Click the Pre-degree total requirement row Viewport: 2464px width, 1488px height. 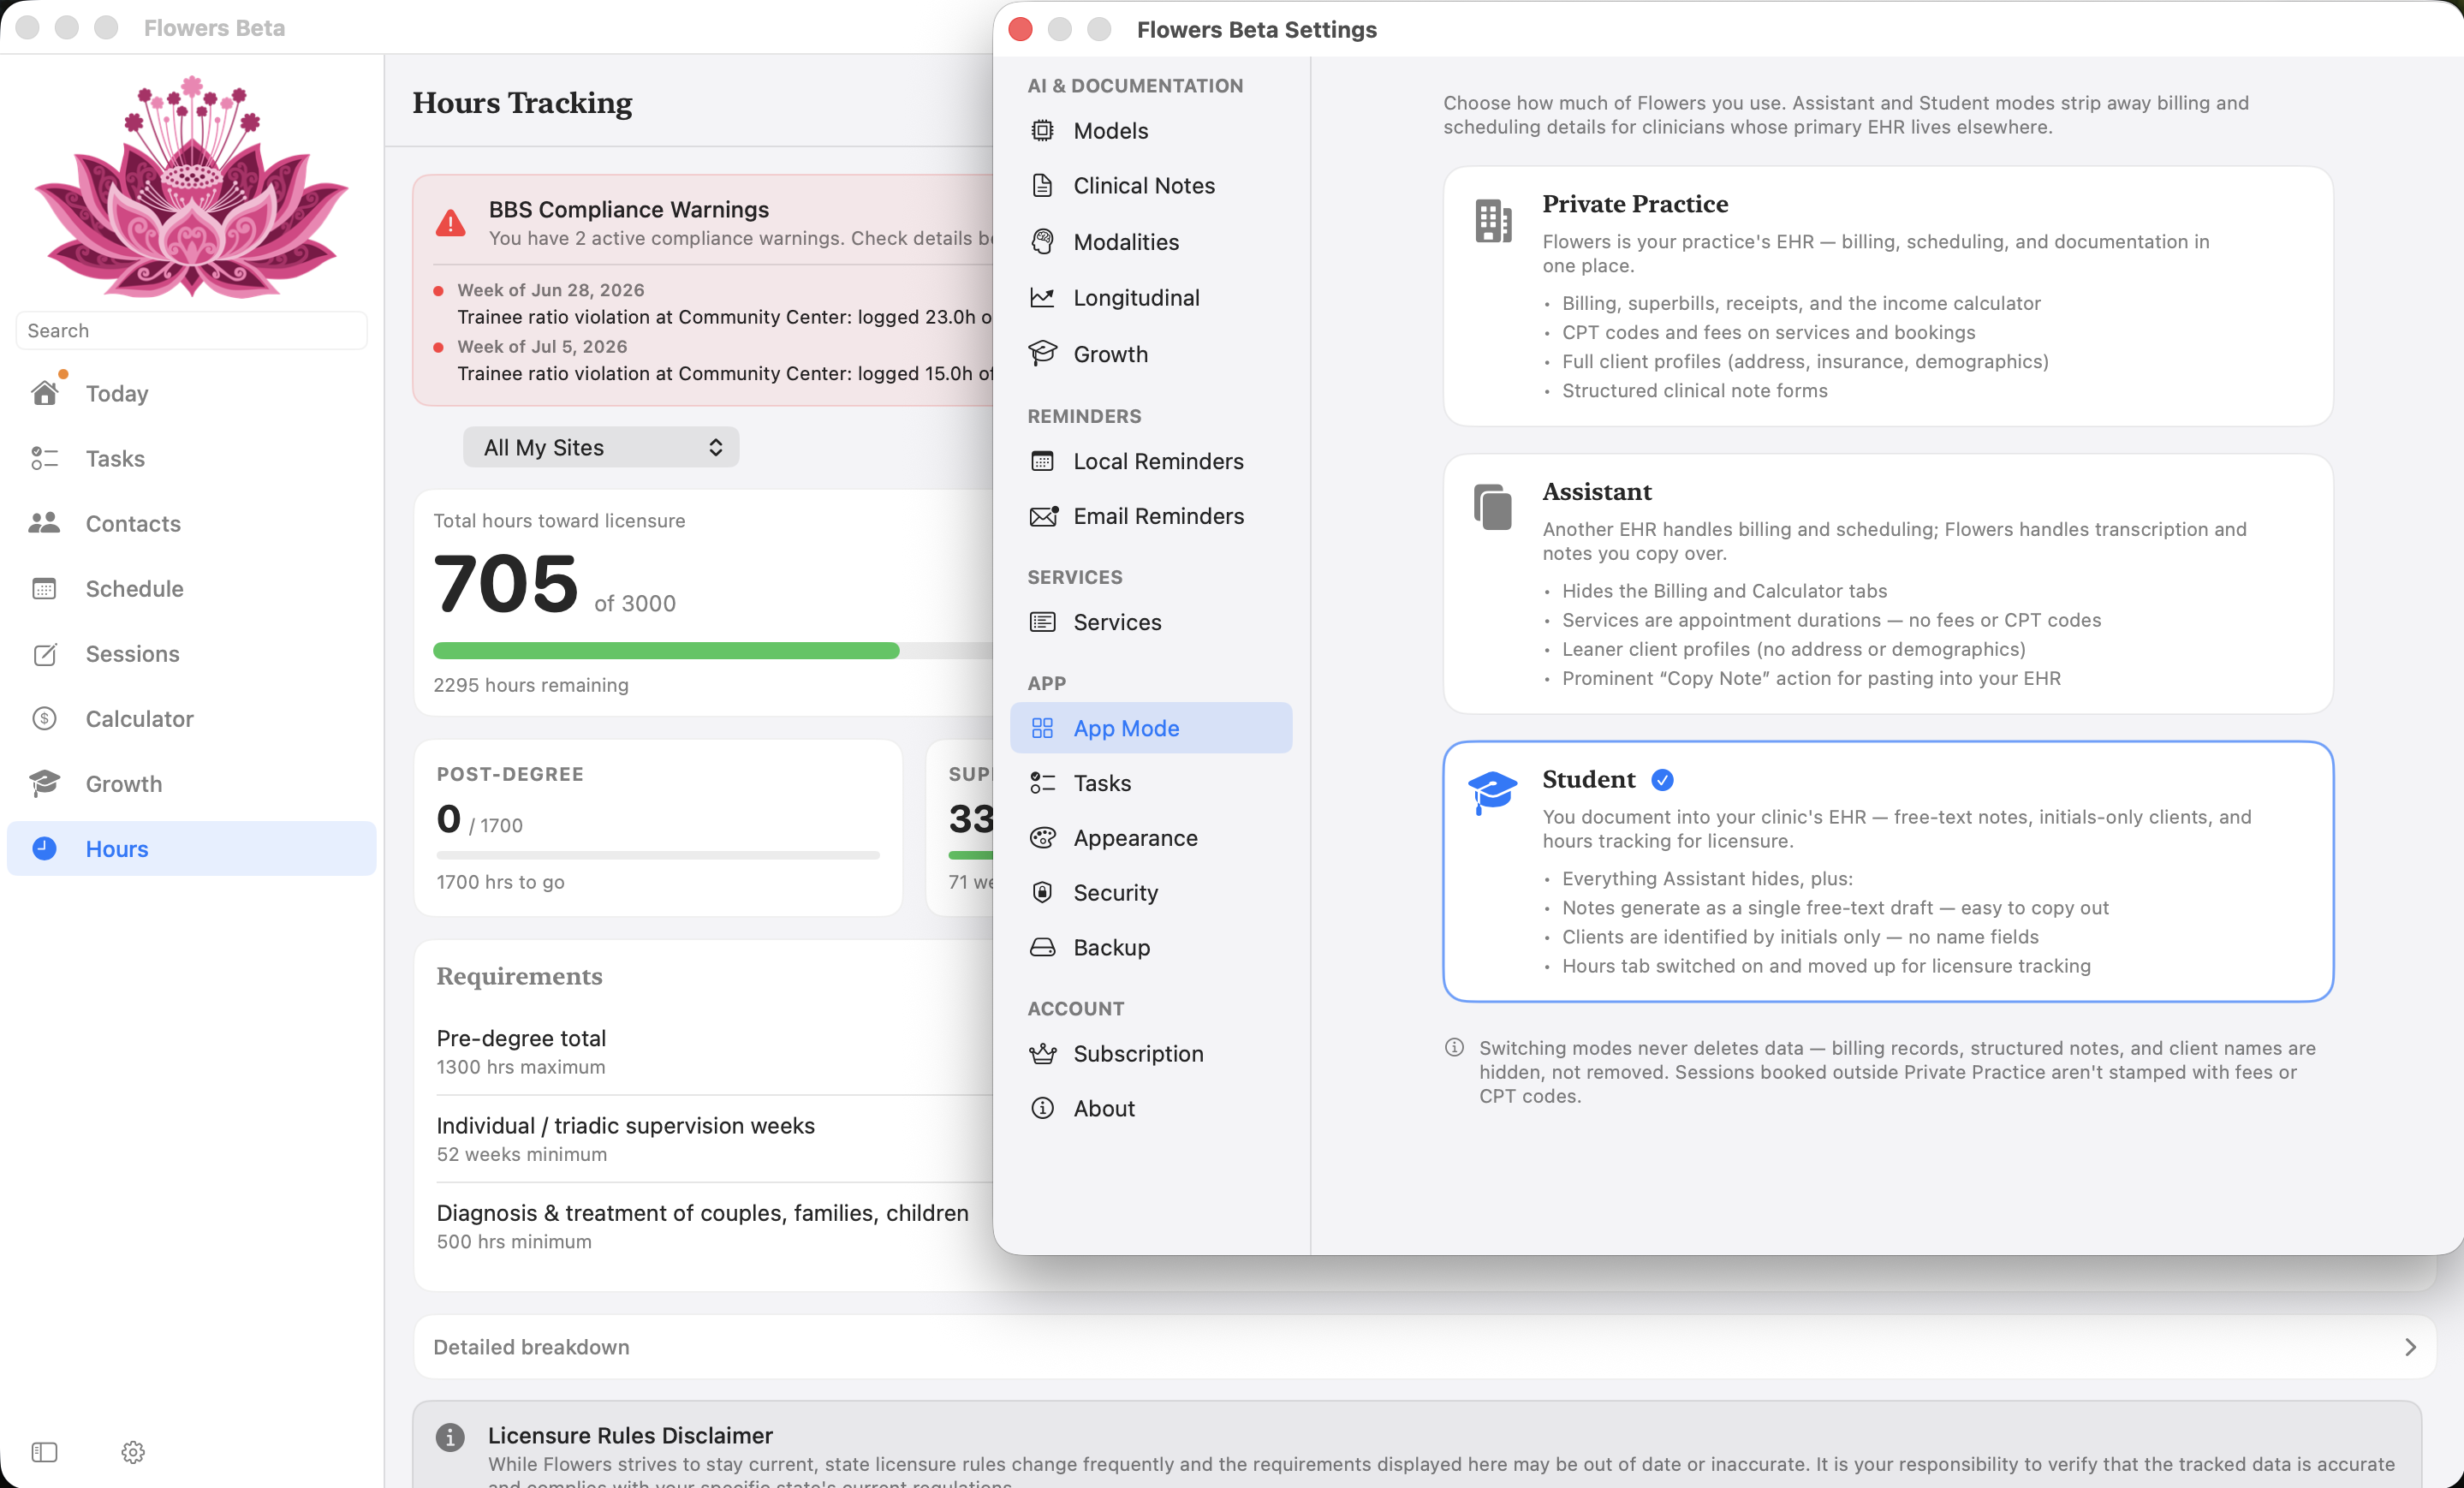714,1051
